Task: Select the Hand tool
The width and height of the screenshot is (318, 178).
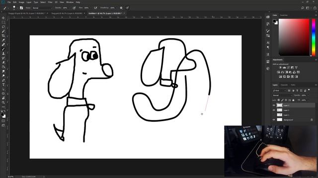Action: point(3,98)
